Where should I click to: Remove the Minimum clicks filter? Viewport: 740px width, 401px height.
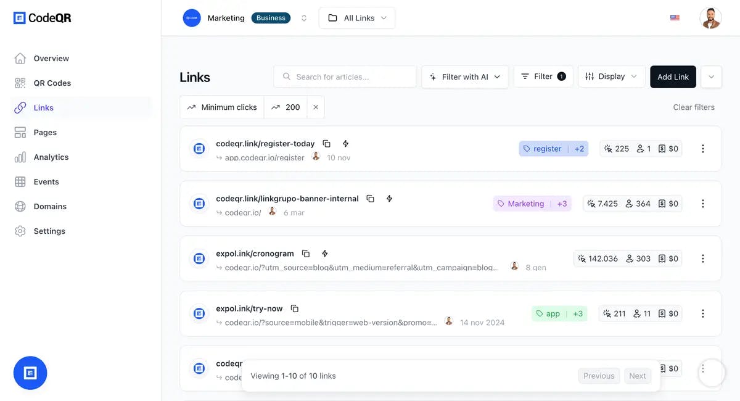point(316,107)
